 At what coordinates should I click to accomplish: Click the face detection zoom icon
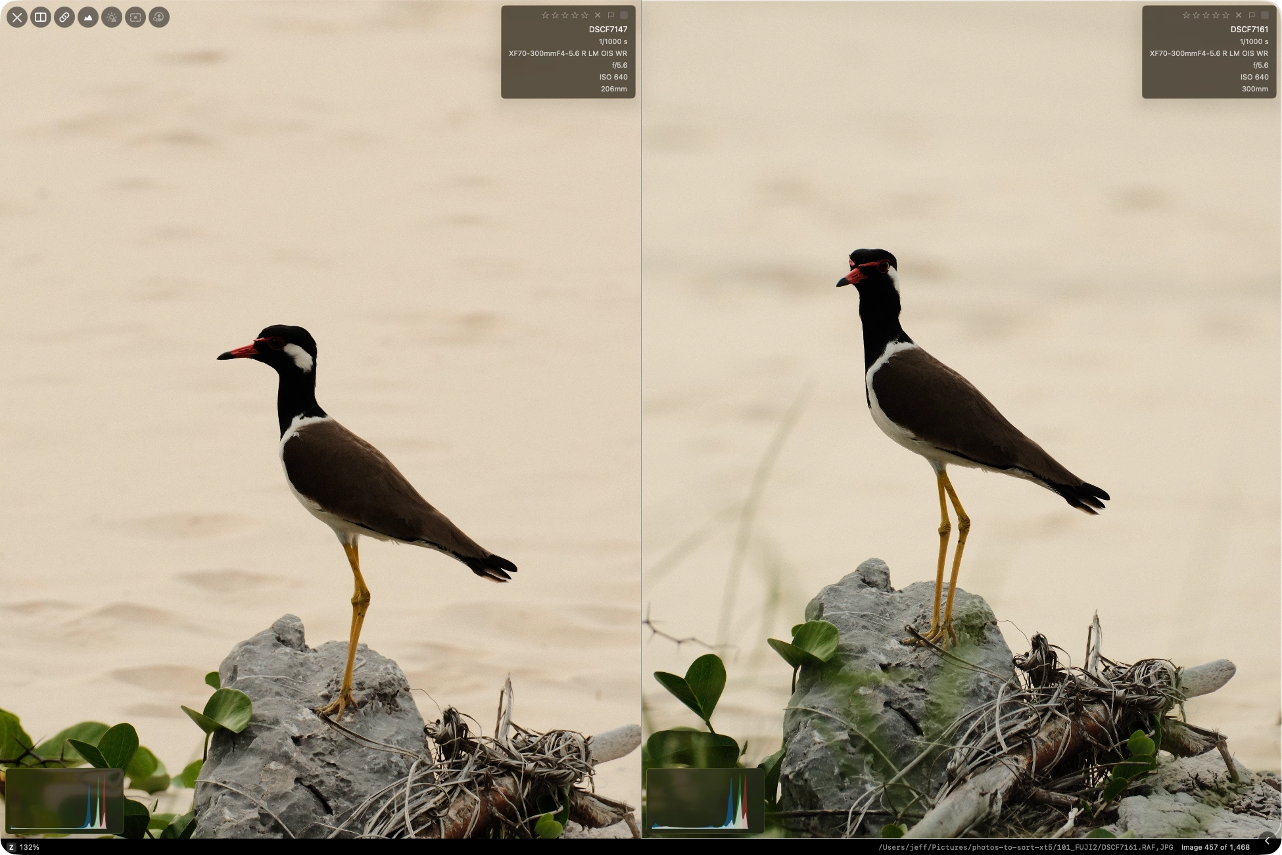[x=159, y=18]
